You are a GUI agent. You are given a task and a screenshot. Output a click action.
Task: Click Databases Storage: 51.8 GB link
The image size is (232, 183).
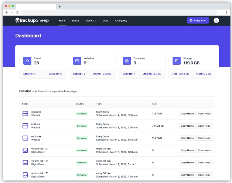click(152, 74)
